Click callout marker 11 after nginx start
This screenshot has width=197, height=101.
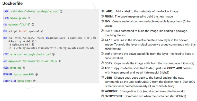(34, 81)
